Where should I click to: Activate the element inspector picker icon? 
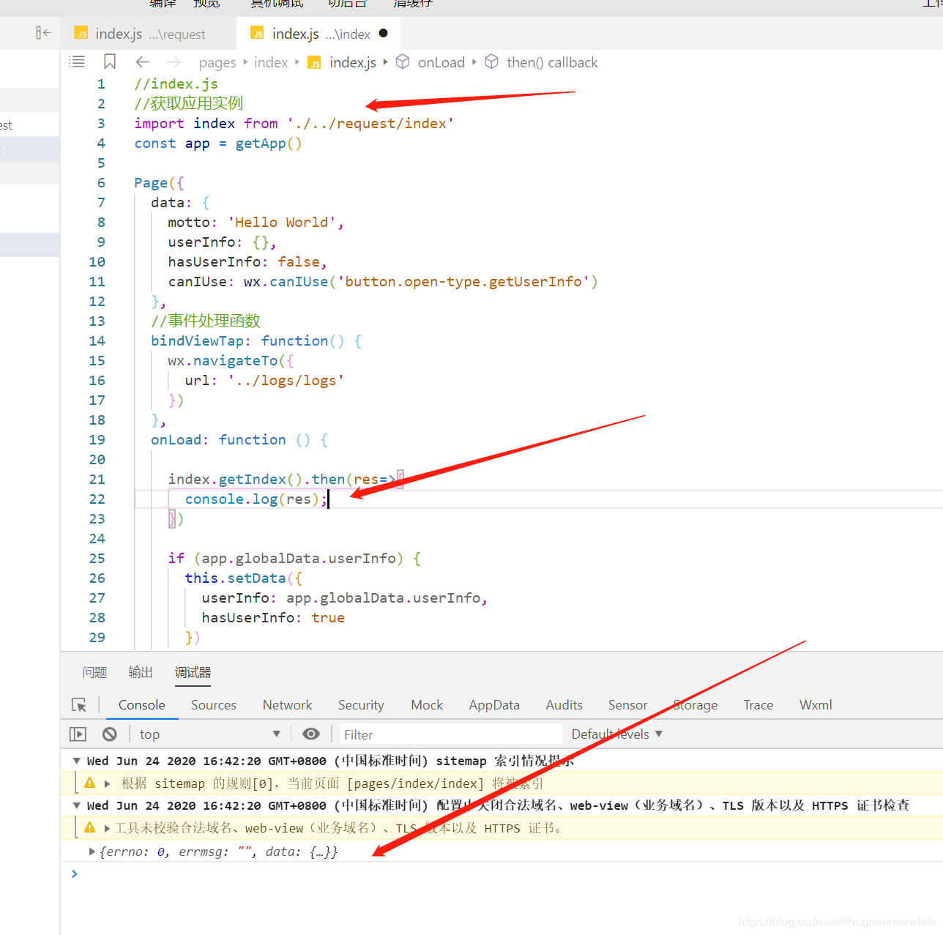pos(79,705)
